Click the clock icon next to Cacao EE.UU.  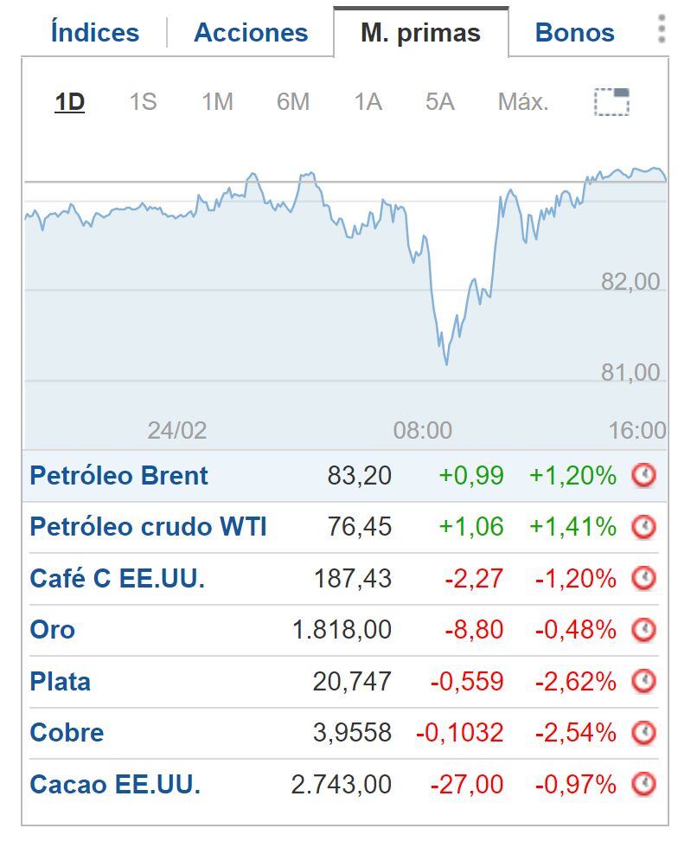645,784
